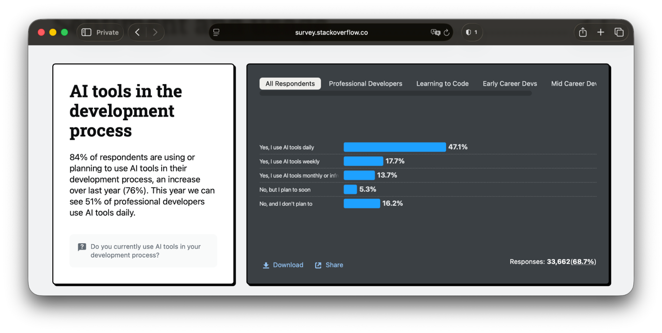Screen dimensions: 662x333
Task: Show the tab overview icon
Action: pyautogui.click(x=619, y=32)
